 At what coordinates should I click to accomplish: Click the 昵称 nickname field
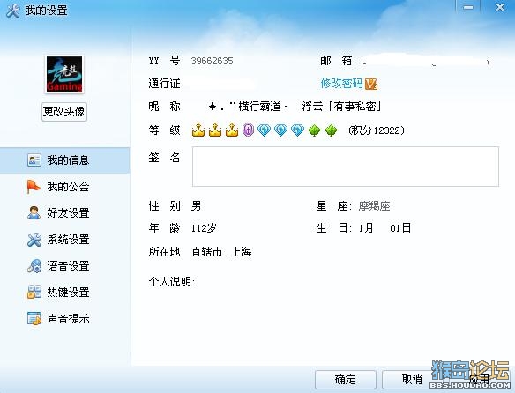click(294, 107)
